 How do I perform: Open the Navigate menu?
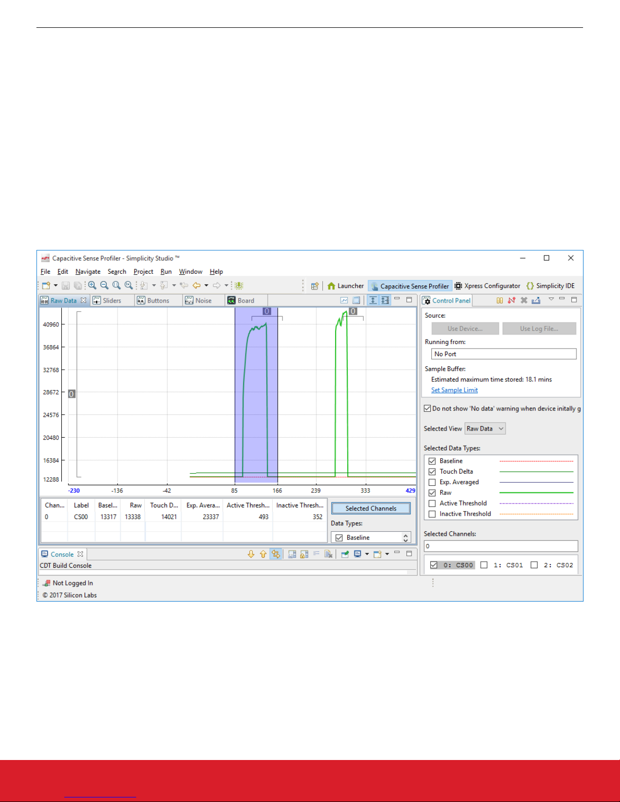pyautogui.click(x=88, y=272)
